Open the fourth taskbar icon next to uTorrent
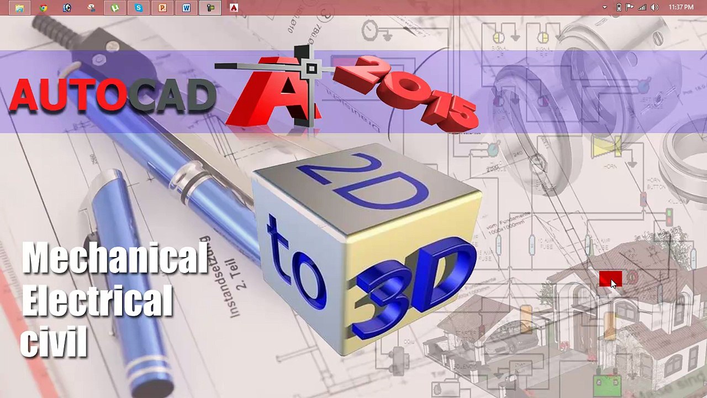The height and width of the screenshot is (398, 707). 91,8
